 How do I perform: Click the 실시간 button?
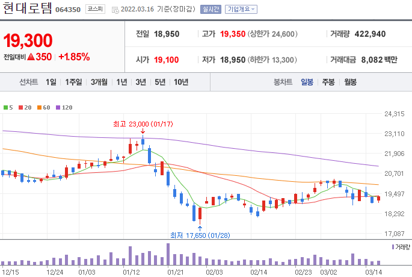pyautogui.click(x=211, y=9)
